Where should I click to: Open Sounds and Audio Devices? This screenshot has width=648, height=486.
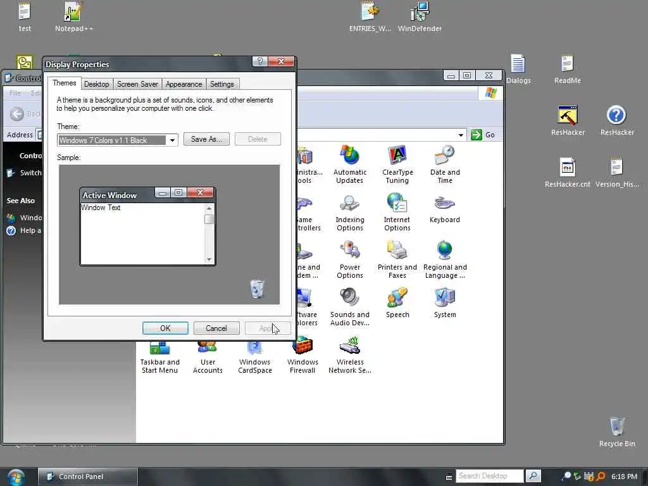[349, 307]
